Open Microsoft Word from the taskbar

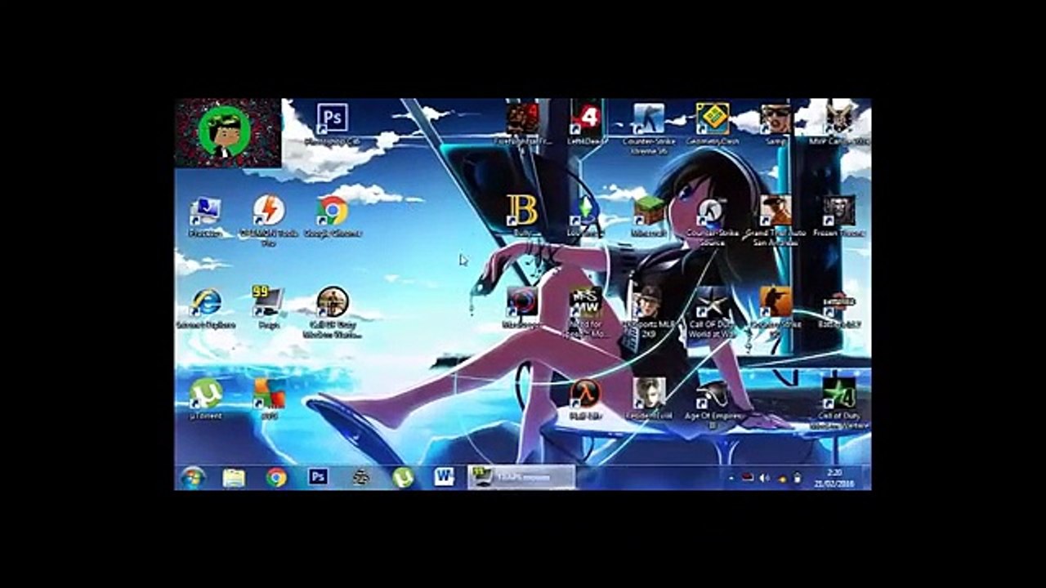point(444,477)
